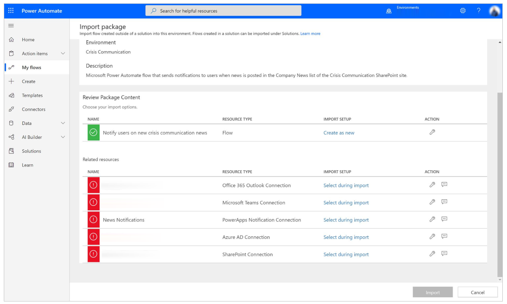Click red error status for Office 365 Outlook row
This screenshot has width=507, height=304.
pos(94,185)
